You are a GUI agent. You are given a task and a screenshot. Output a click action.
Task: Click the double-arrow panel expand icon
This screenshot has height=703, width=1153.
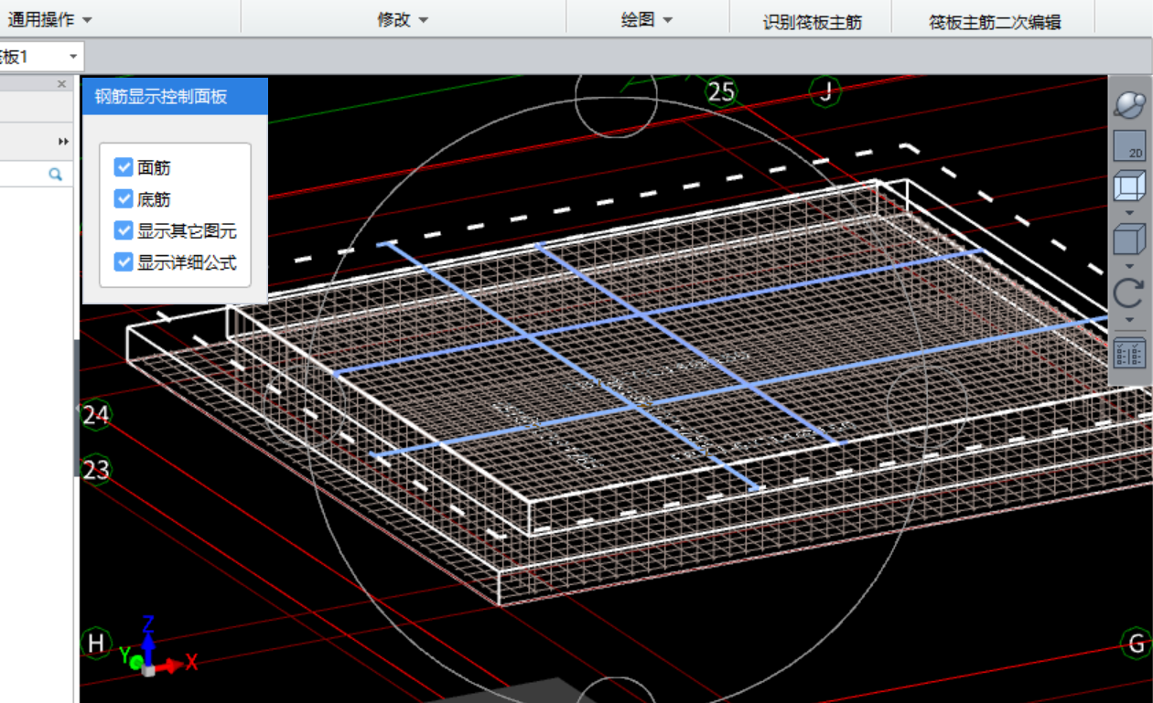point(63,142)
